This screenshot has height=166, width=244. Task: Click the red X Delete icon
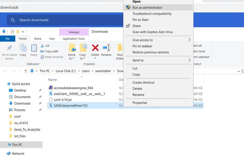click(x=95, y=48)
